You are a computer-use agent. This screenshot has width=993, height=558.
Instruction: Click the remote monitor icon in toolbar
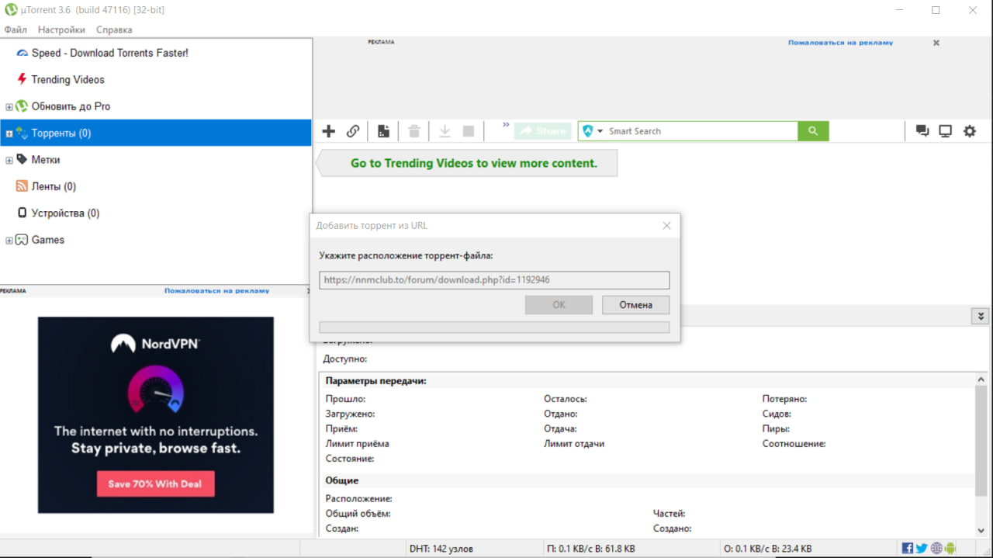(x=945, y=131)
